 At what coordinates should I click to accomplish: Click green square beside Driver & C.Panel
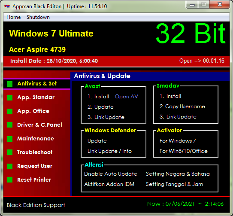point(10,125)
